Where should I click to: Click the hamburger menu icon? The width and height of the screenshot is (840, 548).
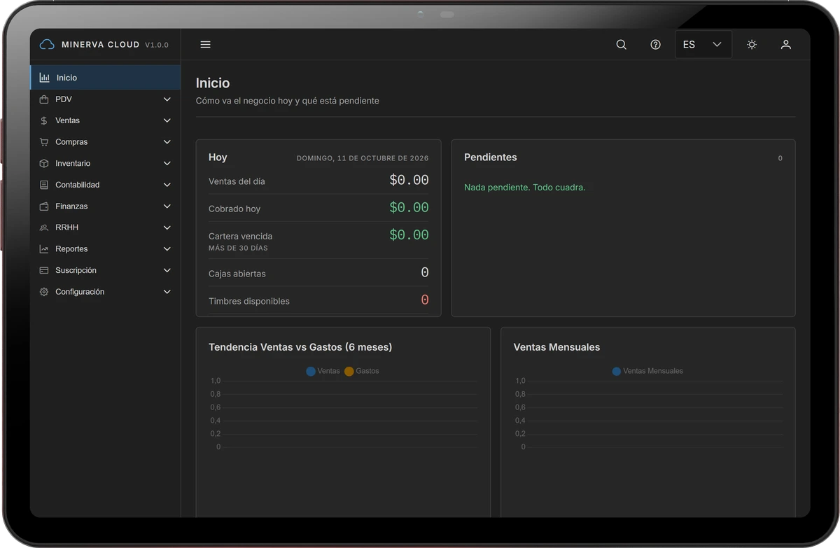(205, 44)
